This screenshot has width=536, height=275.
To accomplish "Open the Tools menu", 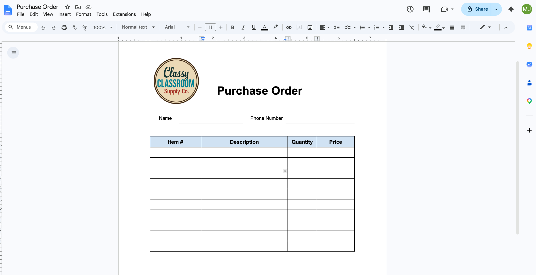I will coord(102,14).
